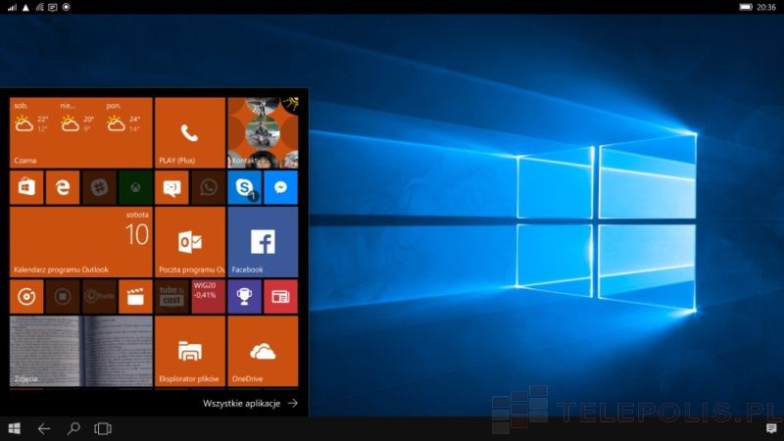The height and width of the screenshot is (441, 784).
Task: Click the battery status icon
Action: pos(746,7)
